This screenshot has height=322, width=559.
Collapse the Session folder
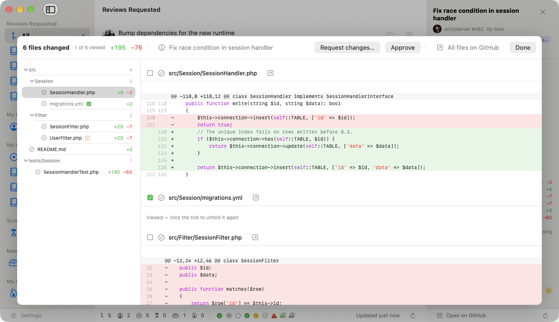click(x=32, y=81)
